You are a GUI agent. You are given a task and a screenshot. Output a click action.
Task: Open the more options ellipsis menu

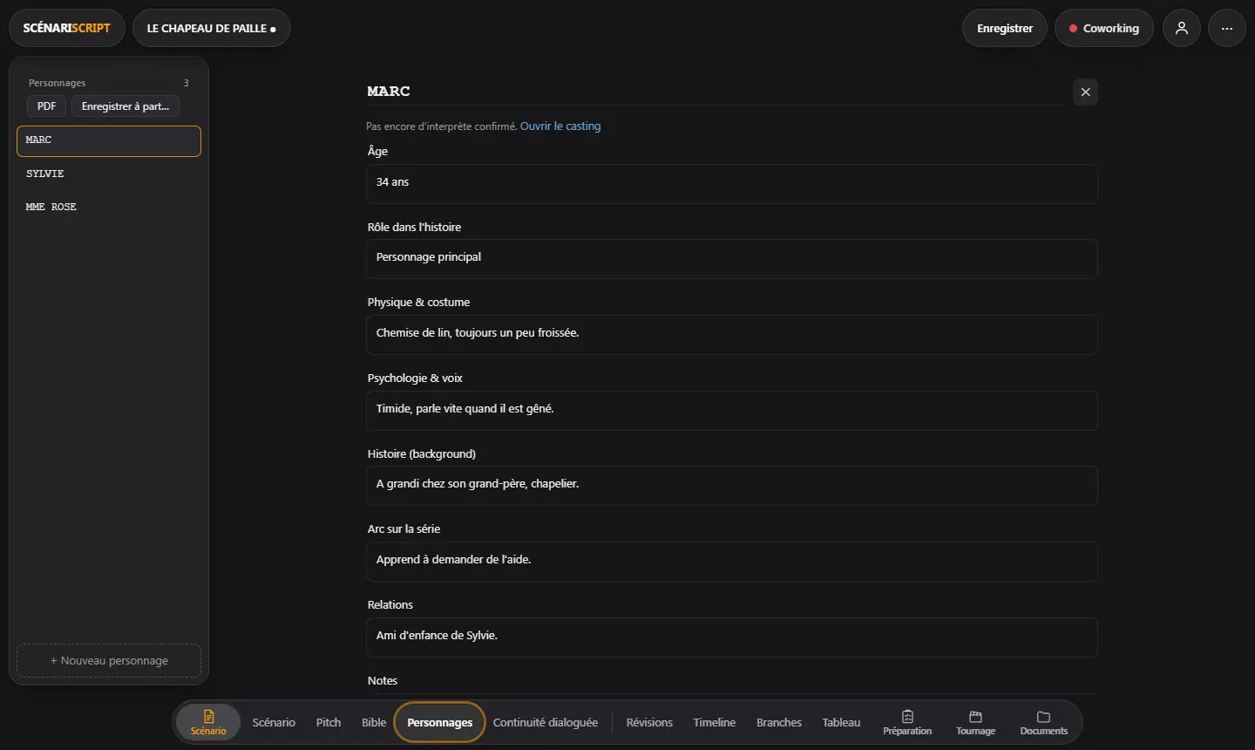click(1227, 28)
